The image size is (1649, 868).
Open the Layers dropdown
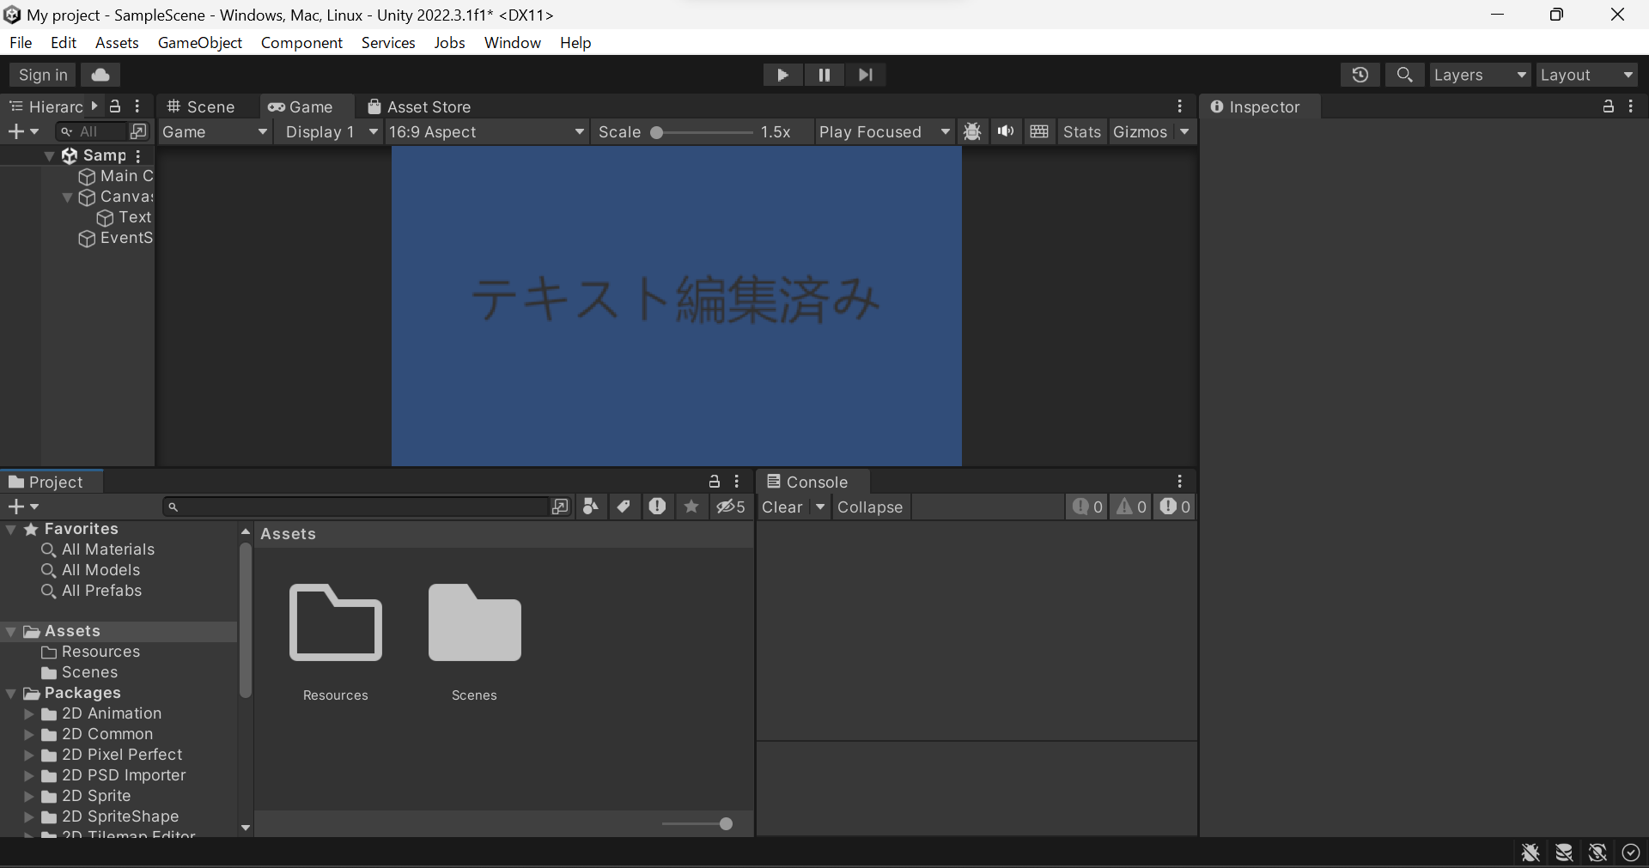(x=1480, y=75)
